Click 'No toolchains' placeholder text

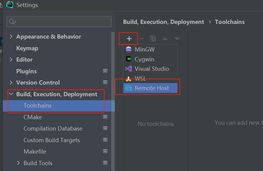tap(156, 124)
